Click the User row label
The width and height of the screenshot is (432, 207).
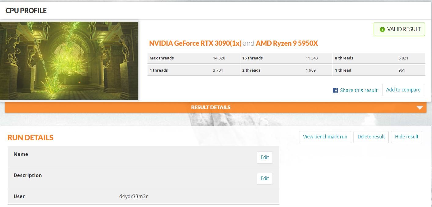click(x=19, y=197)
